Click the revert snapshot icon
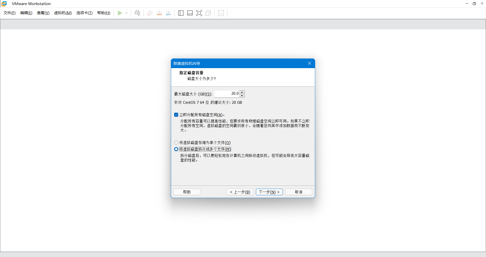 (x=159, y=13)
